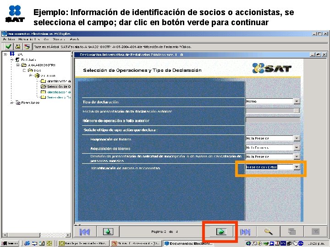The image size is (330, 247).
Task: Click the third toolbar icon beside the printer
Action: 27,46
